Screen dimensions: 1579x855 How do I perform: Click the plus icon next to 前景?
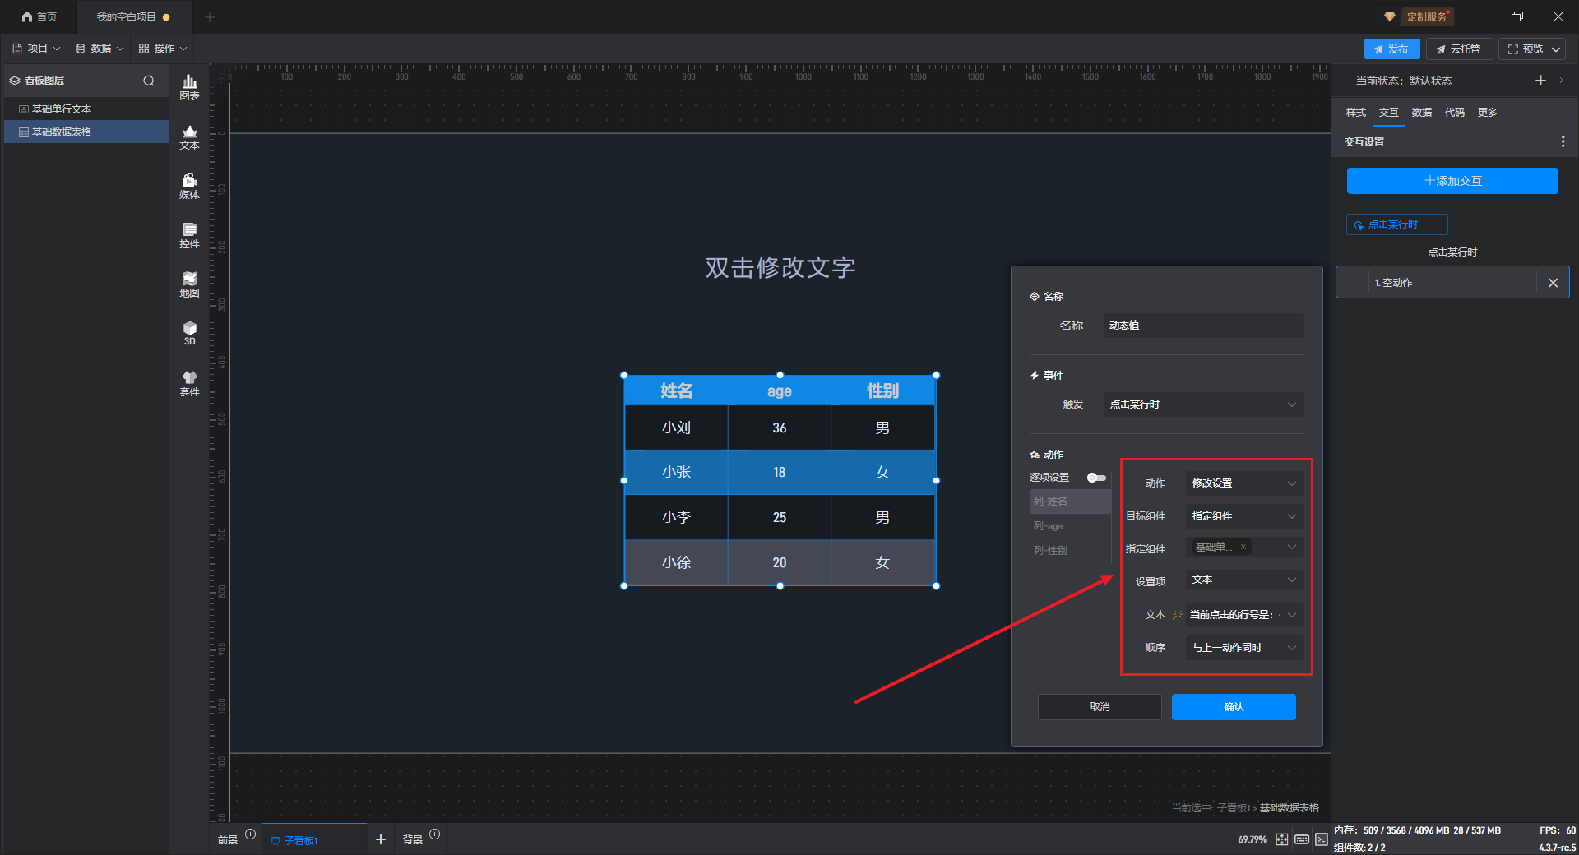click(x=251, y=834)
